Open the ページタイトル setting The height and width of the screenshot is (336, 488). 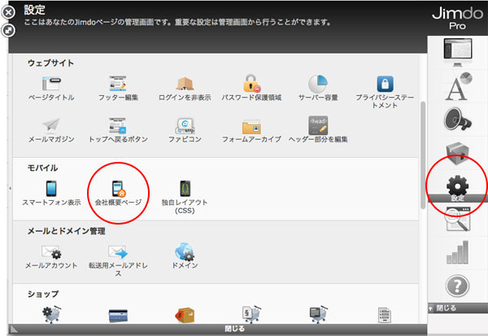point(51,89)
